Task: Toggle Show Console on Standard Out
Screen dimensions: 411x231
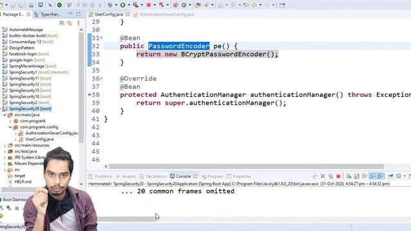Action: point(372,176)
